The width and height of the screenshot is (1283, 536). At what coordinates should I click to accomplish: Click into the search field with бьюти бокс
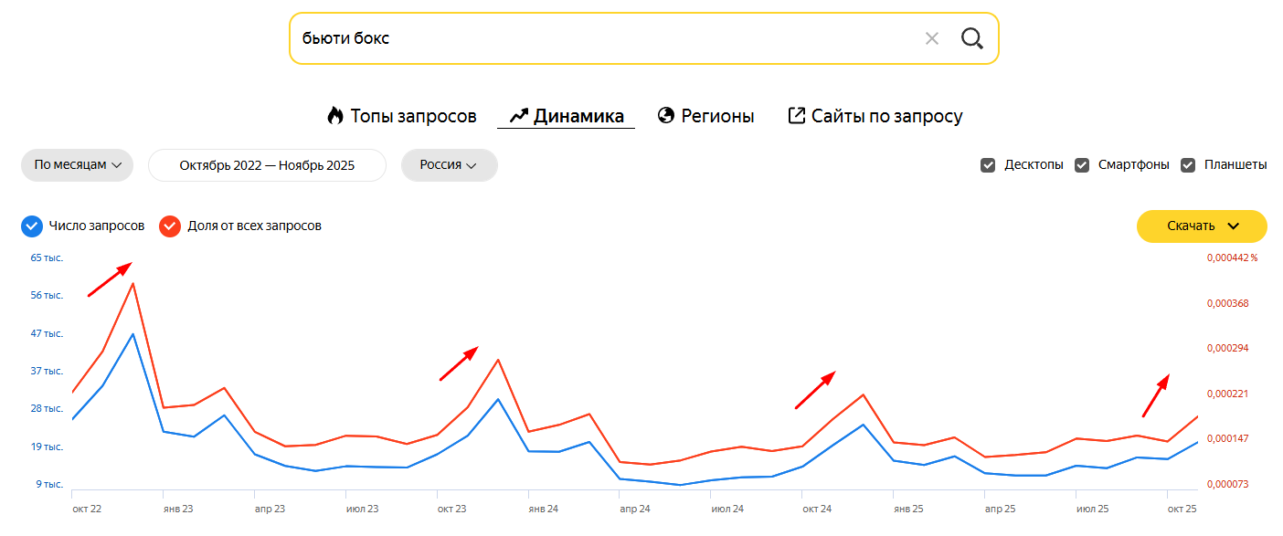594,38
